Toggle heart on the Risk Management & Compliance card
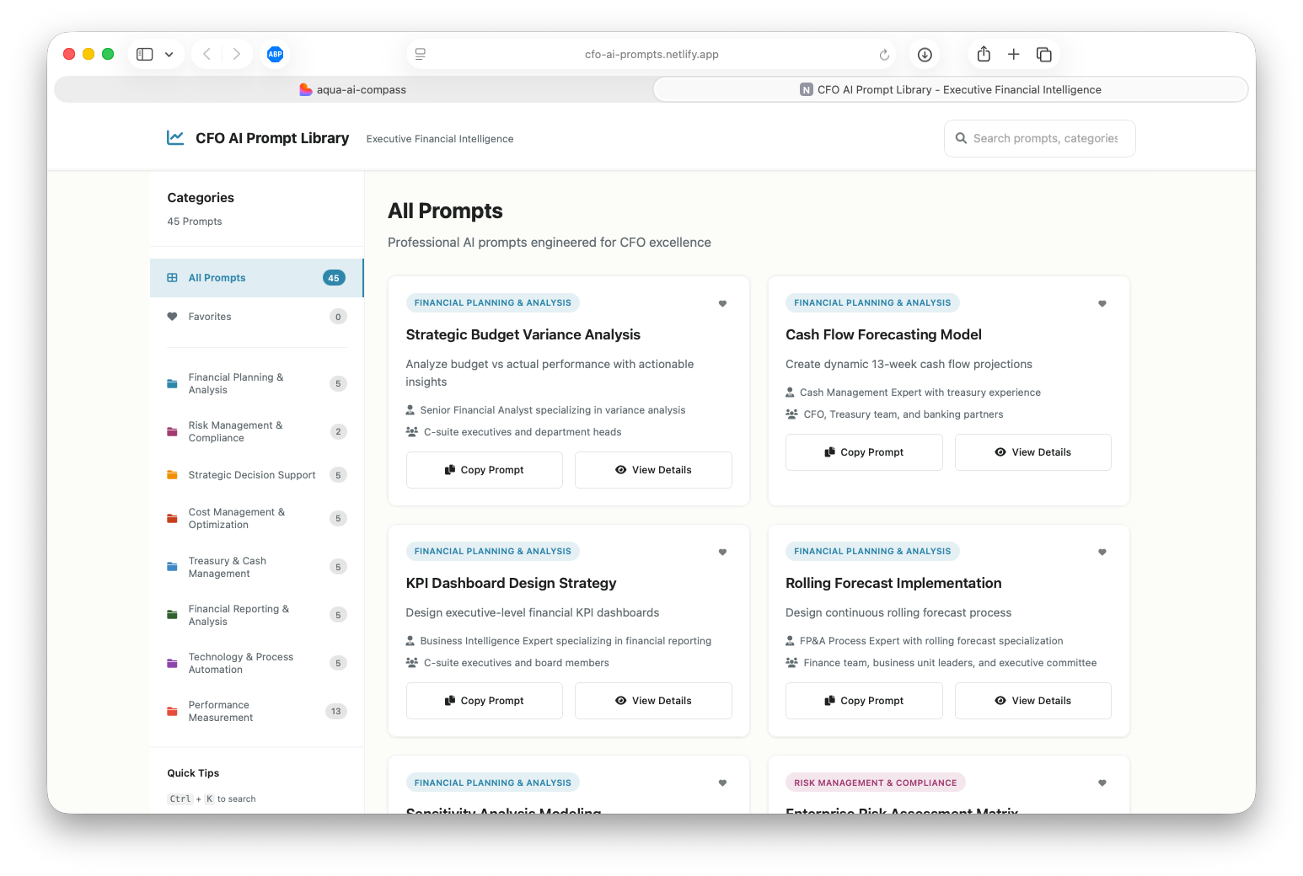 point(1102,783)
